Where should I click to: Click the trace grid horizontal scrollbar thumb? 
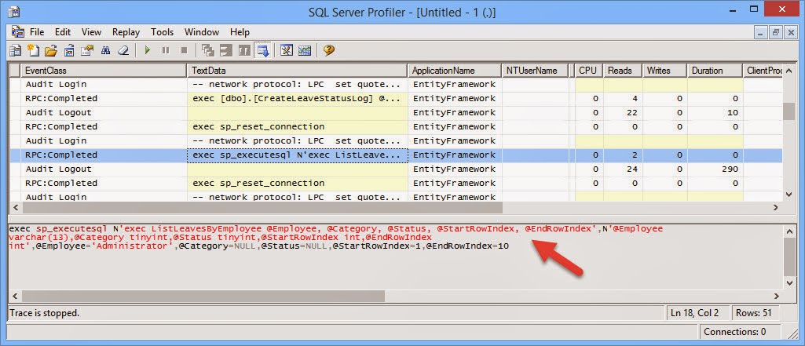coord(262,208)
